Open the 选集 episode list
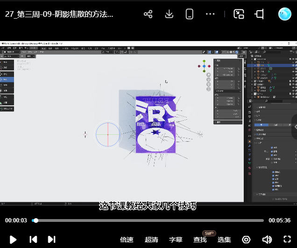 (224, 240)
